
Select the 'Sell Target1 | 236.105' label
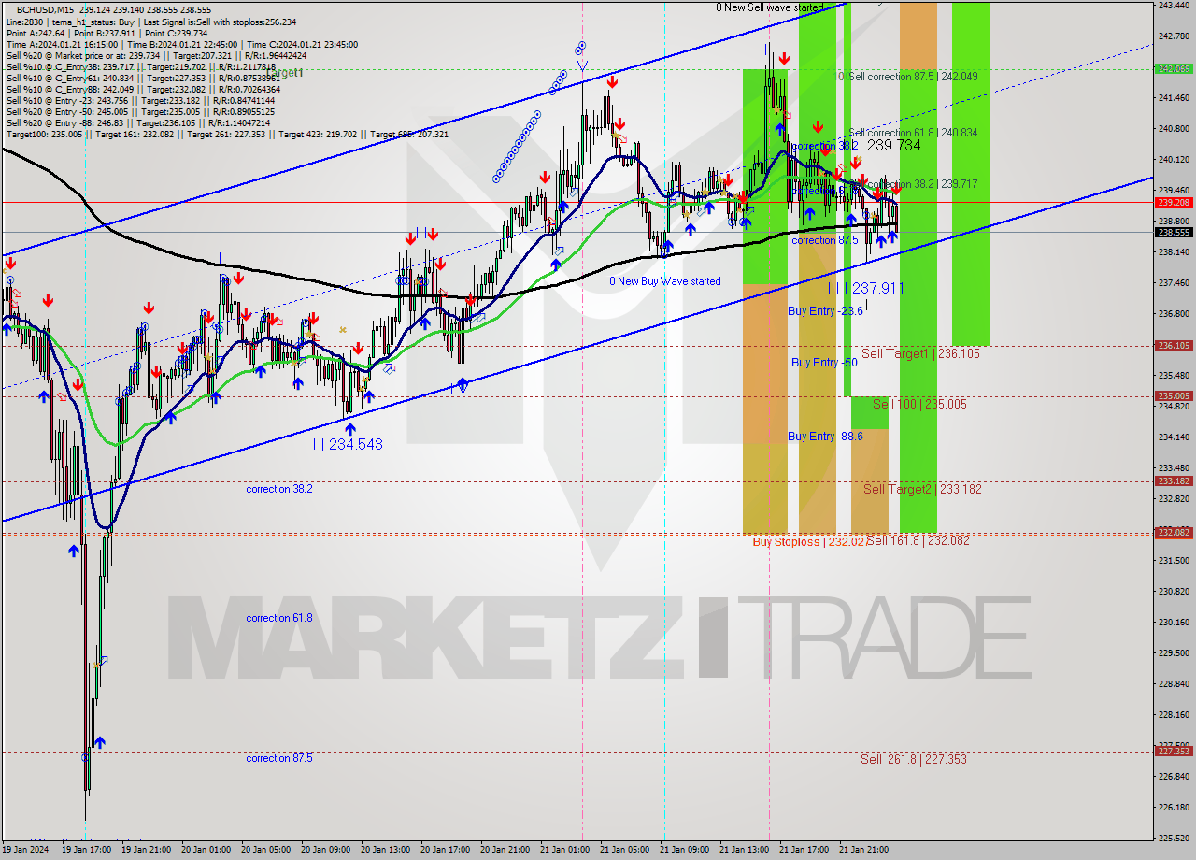[920, 353]
